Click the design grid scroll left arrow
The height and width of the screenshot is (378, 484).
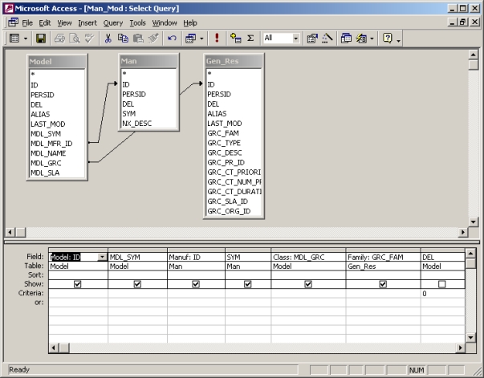(x=54, y=348)
